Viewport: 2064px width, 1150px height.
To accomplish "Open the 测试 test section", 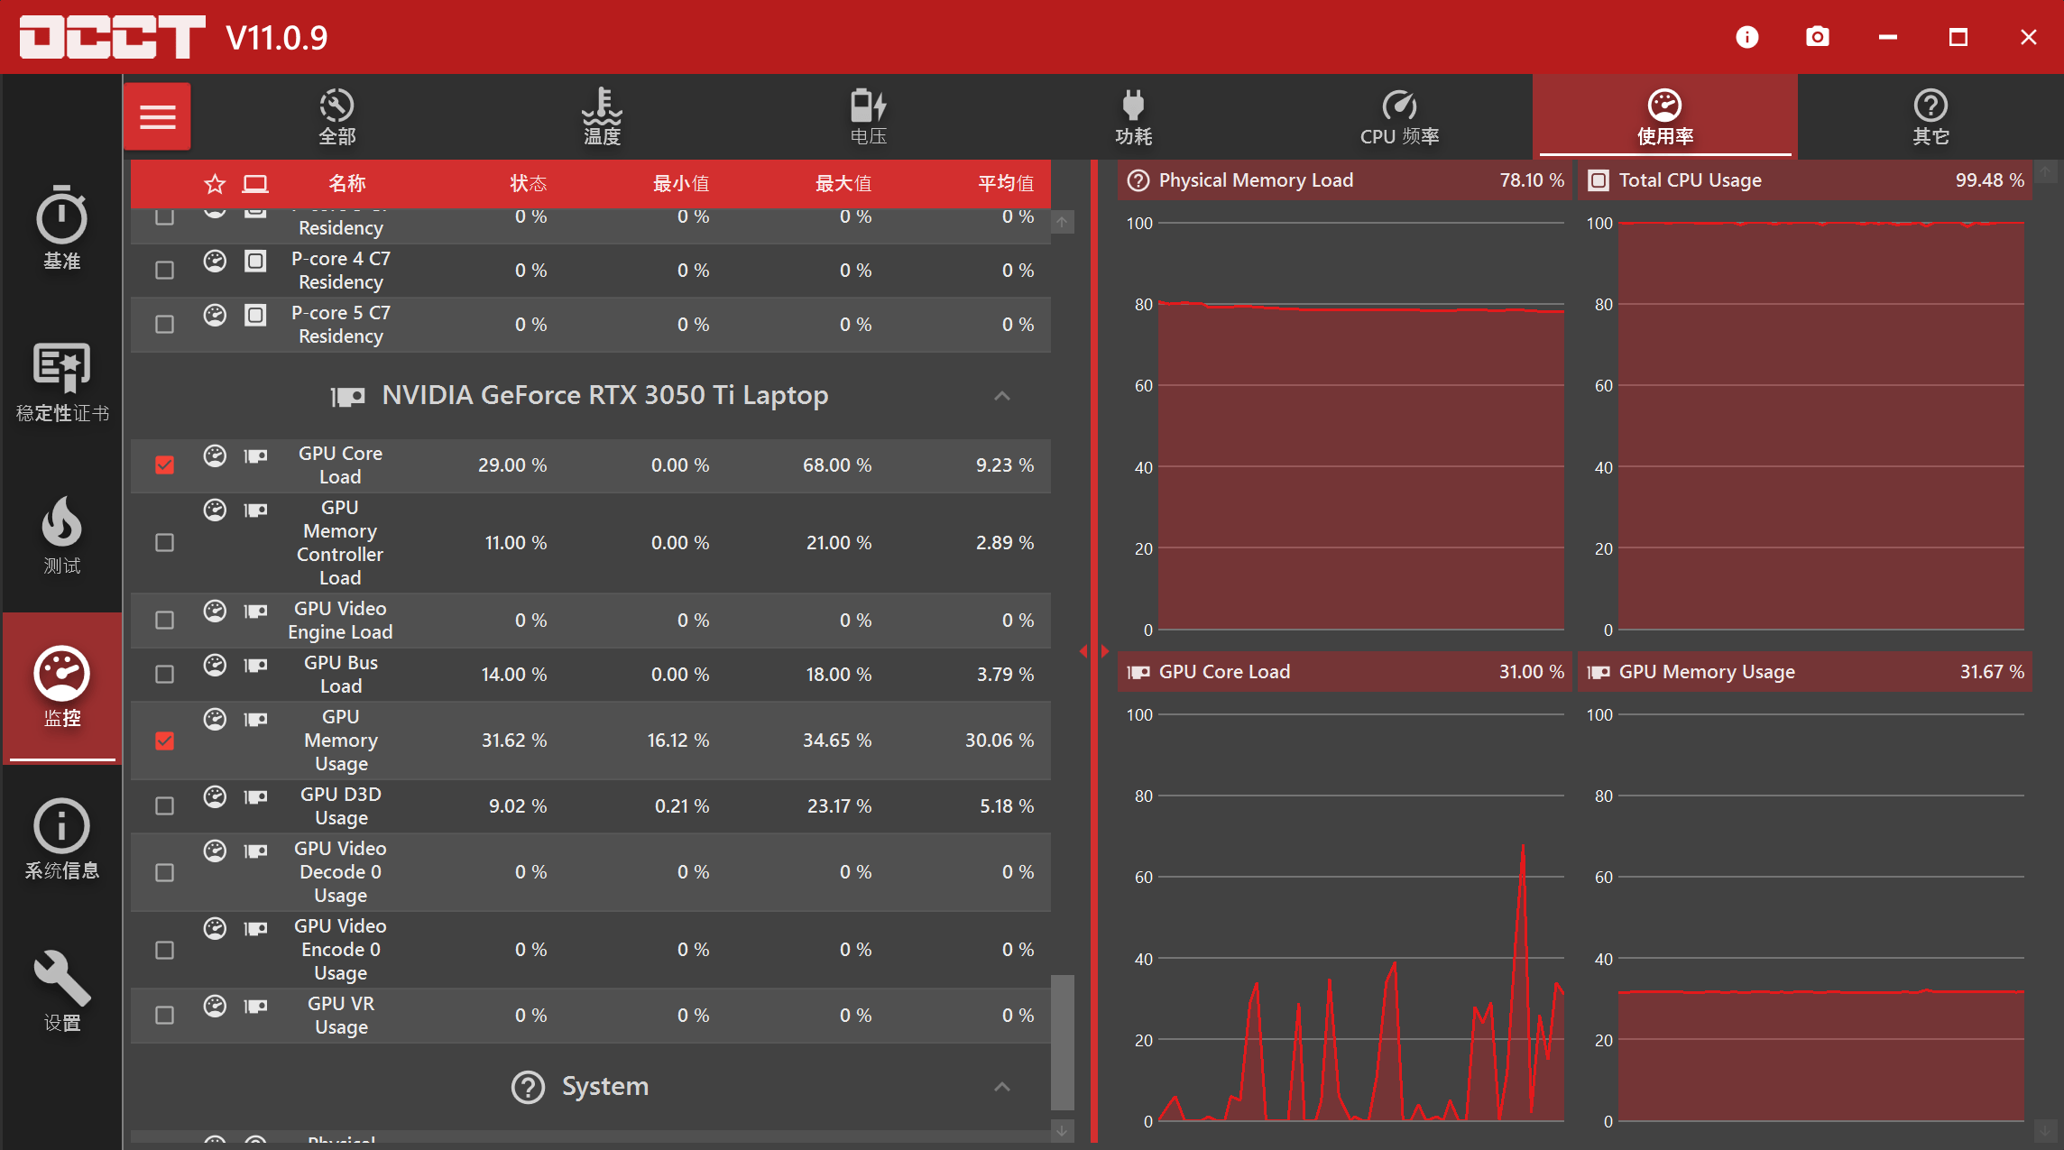I will click(x=61, y=534).
